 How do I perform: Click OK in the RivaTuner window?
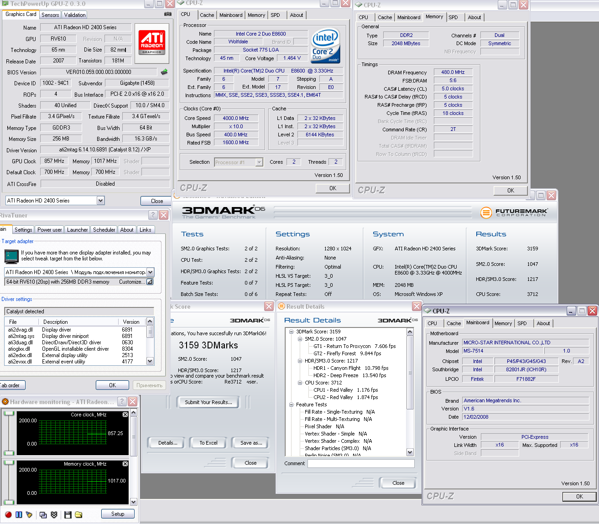coord(112,385)
